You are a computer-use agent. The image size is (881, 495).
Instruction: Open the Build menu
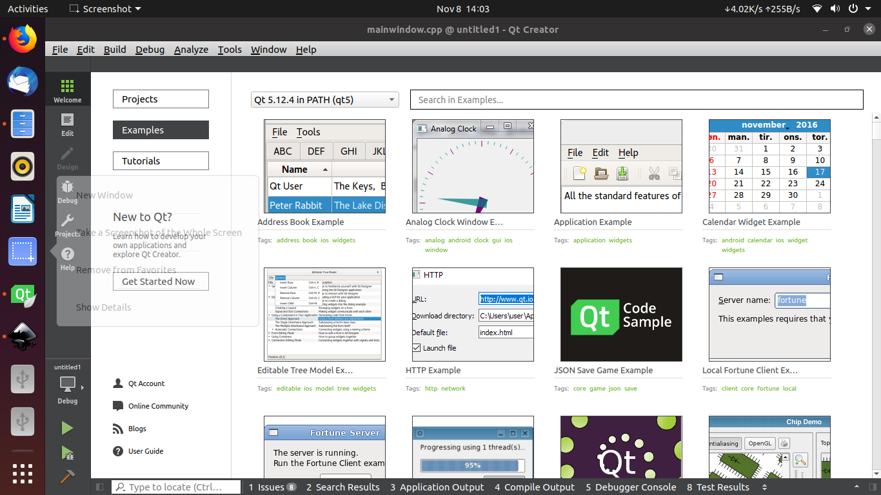[x=115, y=49]
